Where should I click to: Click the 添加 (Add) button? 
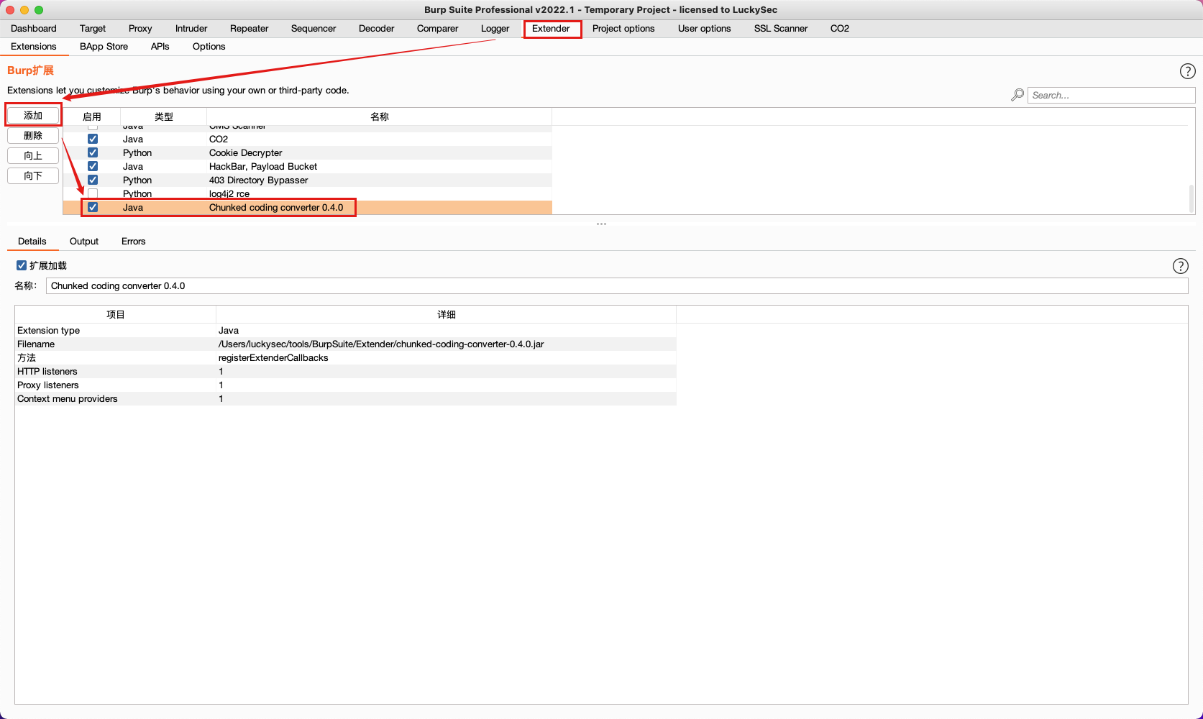tap(33, 115)
